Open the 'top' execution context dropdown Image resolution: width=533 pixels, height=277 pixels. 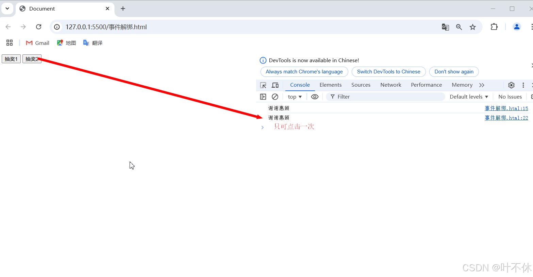pyautogui.click(x=295, y=97)
